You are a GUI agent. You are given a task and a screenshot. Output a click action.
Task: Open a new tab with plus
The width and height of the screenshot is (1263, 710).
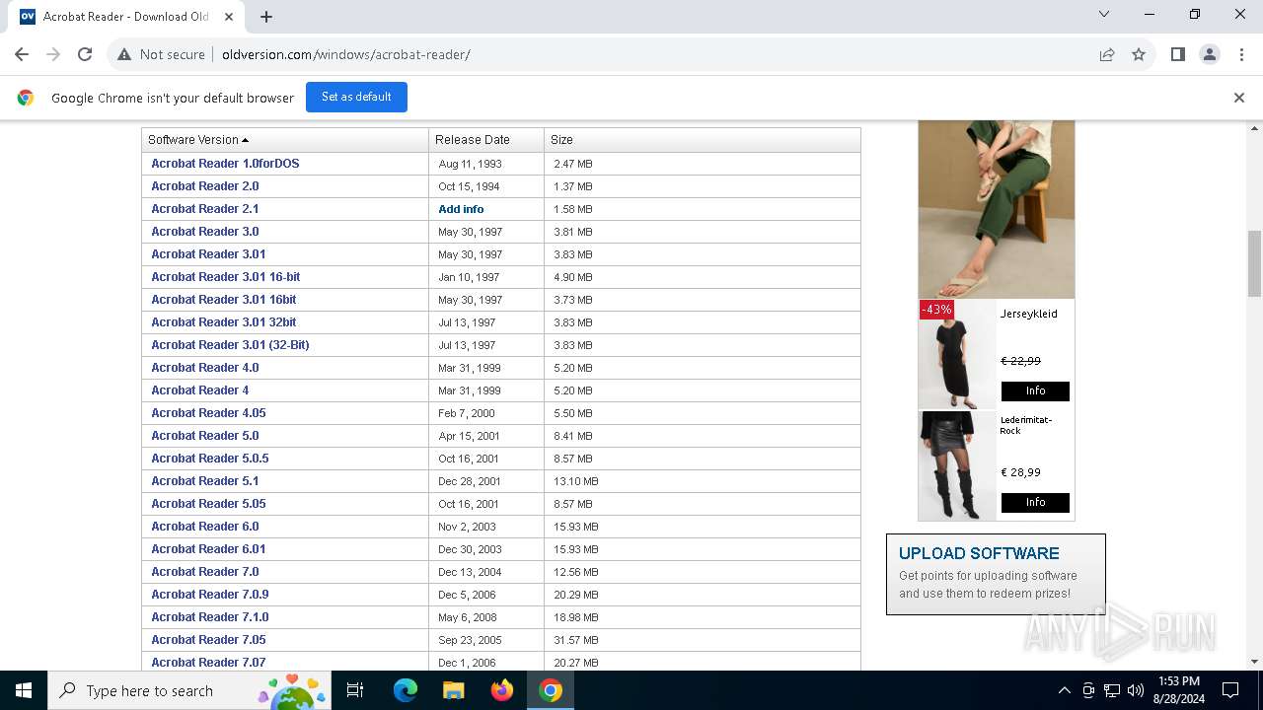tap(266, 17)
